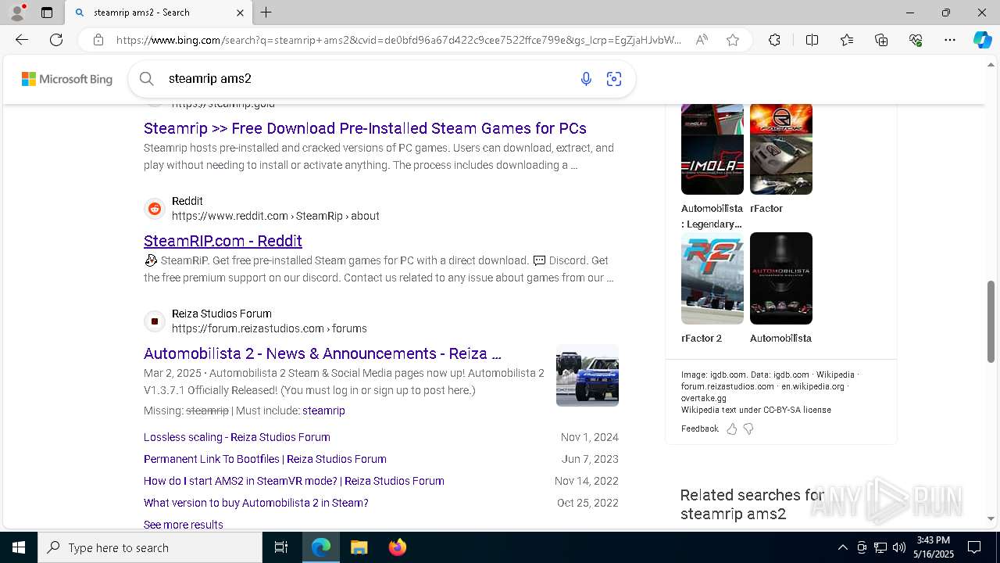
Task: Click the page vertical scrollbar thumb
Action: click(991, 321)
